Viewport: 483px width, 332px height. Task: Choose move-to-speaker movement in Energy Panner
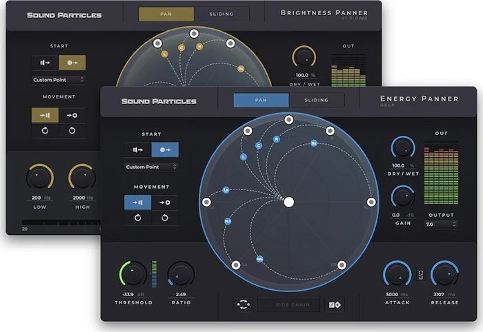[138, 203]
